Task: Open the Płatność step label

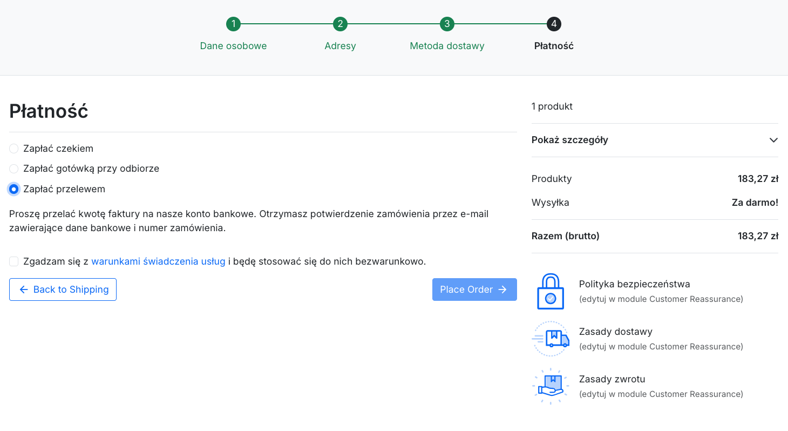Action: coord(554,46)
